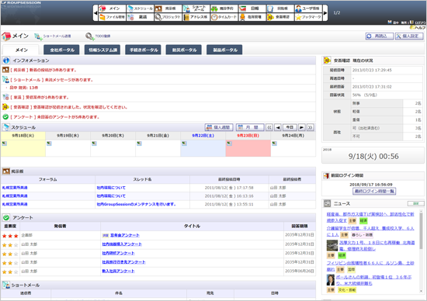Add schedule on 9月18日(火) via its icon
The width and height of the screenshot is (427, 301).
(5, 144)
